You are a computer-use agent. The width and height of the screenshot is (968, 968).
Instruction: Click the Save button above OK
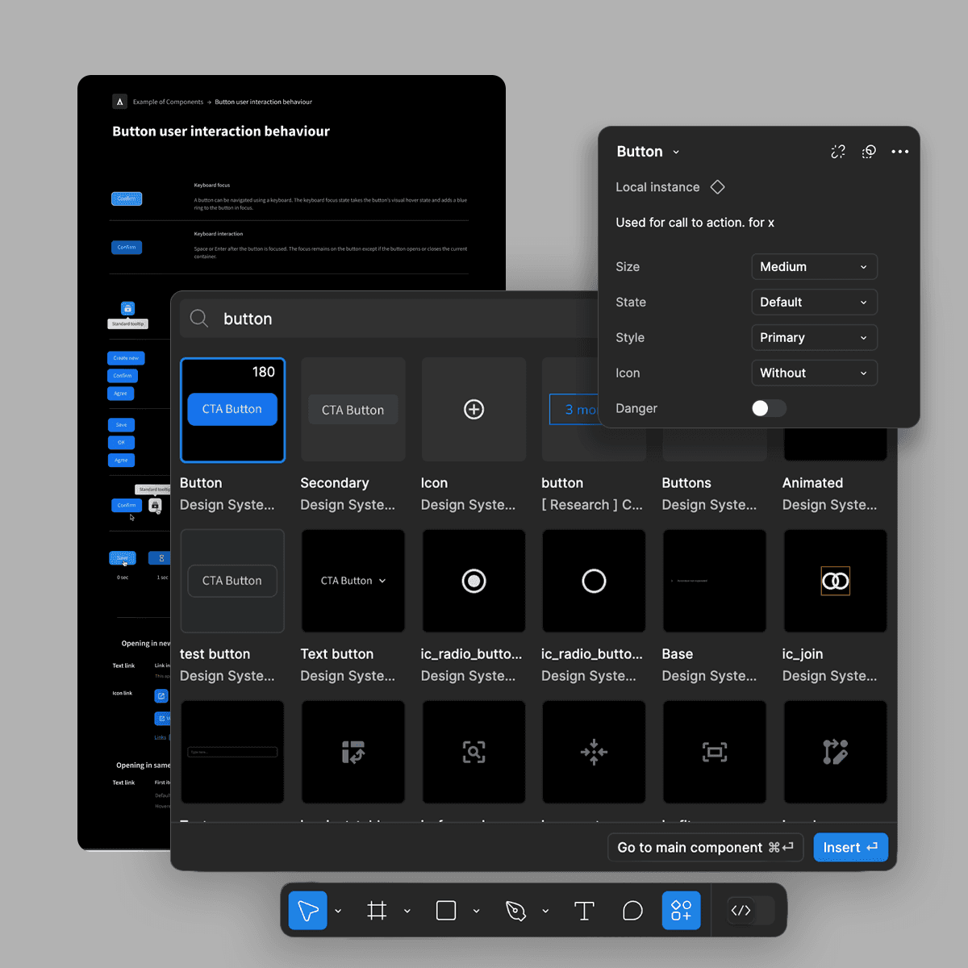pos(121,425)
